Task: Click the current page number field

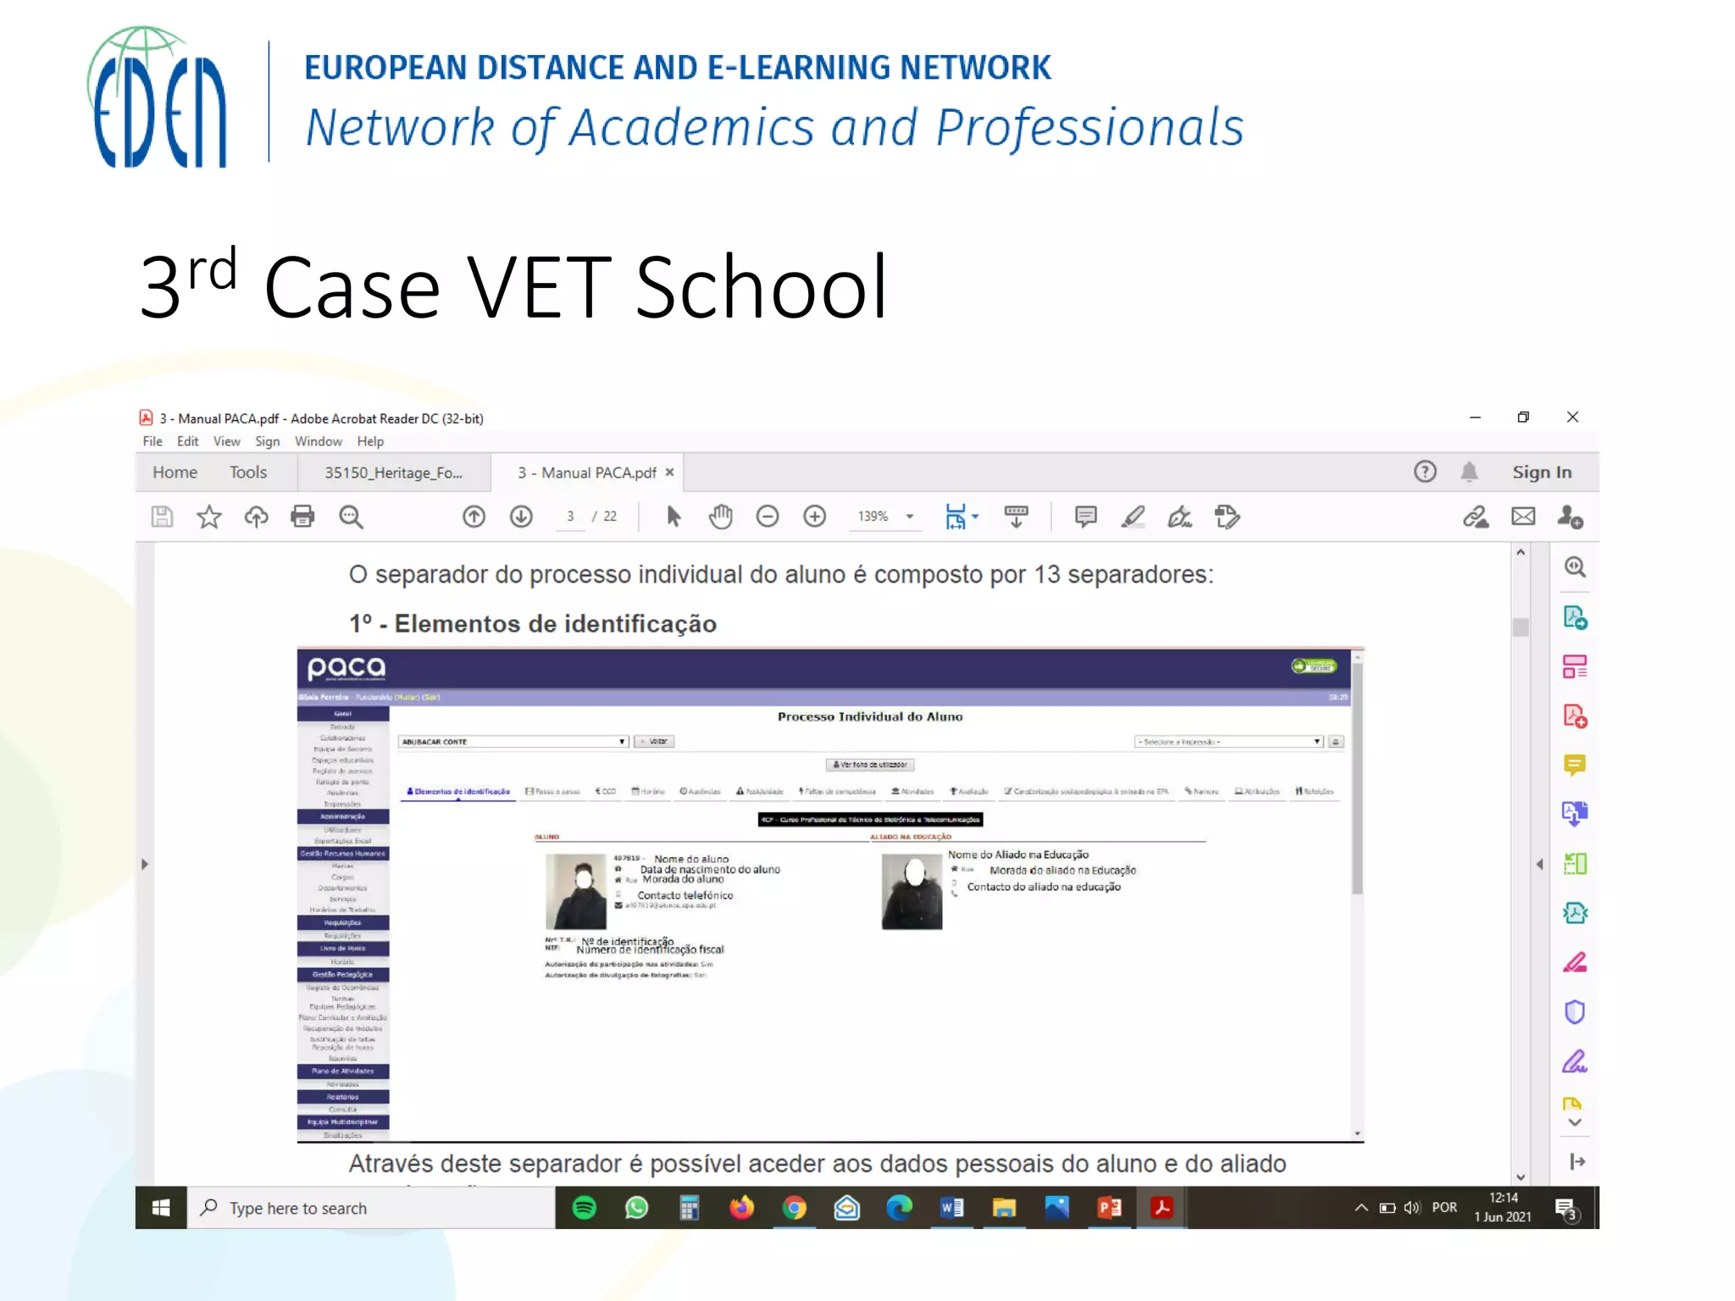Action: tap(570, 517)
